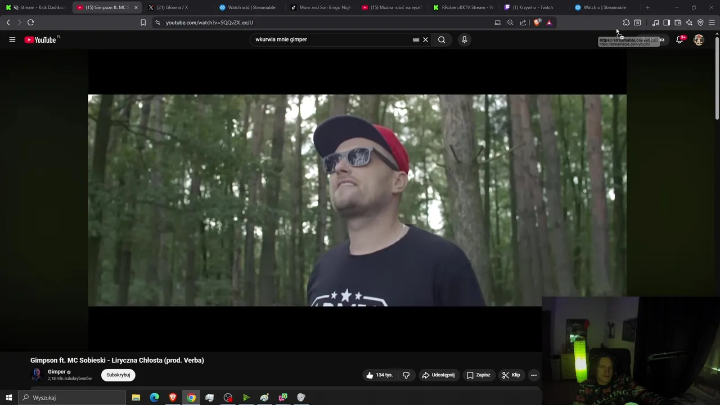Open the Brave Wallet icon

tap(678, 22)
